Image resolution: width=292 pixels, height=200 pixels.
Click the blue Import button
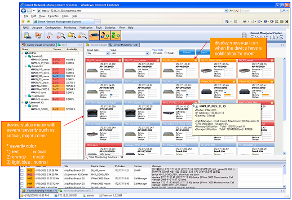coord(203,52)
